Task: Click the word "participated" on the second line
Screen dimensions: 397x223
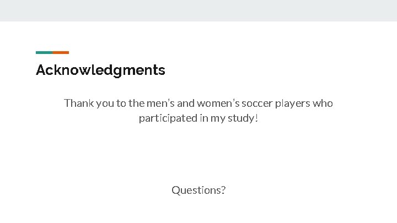Action: [168, 118]
